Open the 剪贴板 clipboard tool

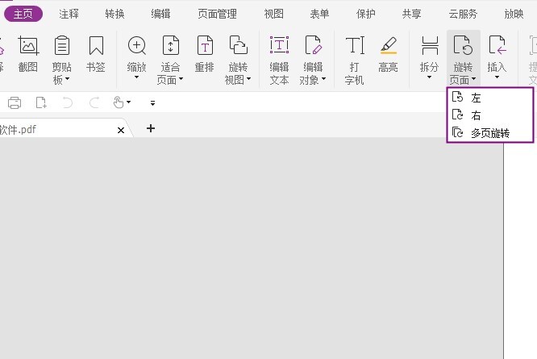[61, 60]
